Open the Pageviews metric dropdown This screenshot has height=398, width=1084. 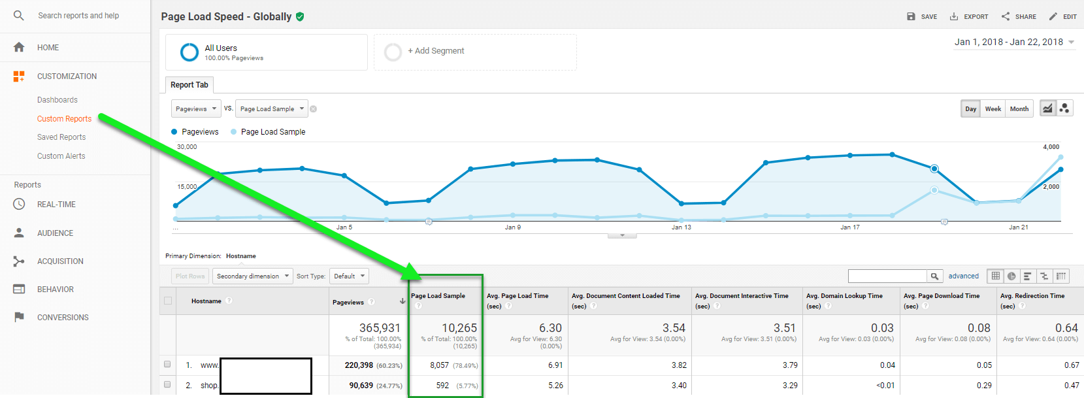(x=196, y=108)
